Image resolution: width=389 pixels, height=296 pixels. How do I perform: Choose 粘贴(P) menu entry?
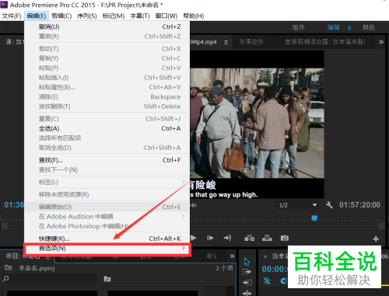(107, 68)
